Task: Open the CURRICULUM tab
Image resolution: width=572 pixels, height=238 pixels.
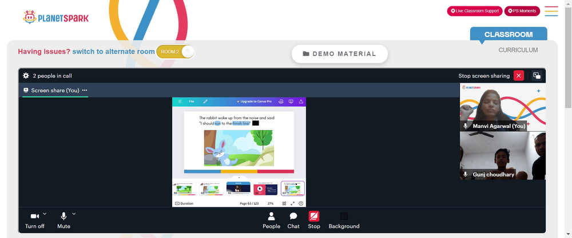Action: 518,50
